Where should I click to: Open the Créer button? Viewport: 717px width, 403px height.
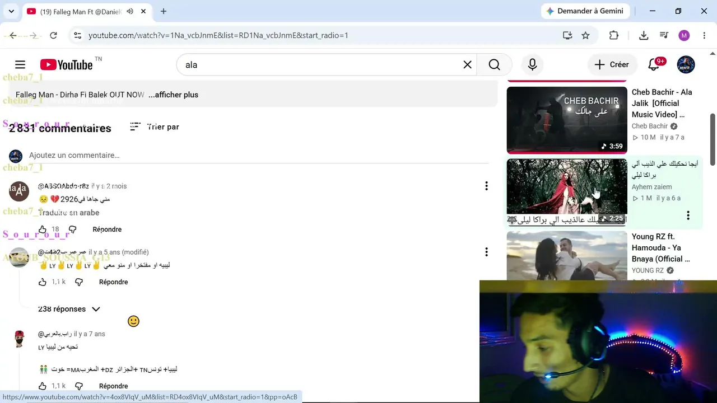[612, 64]
